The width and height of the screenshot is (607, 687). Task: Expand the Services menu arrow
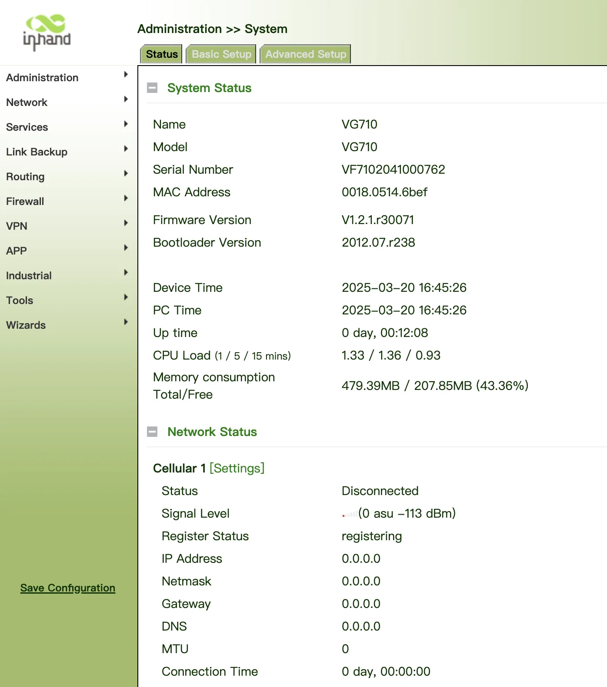pos(126,124)
